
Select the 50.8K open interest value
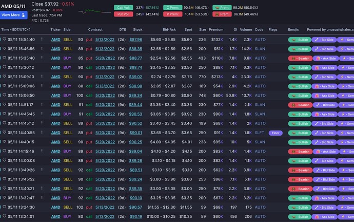pos(231,96)
